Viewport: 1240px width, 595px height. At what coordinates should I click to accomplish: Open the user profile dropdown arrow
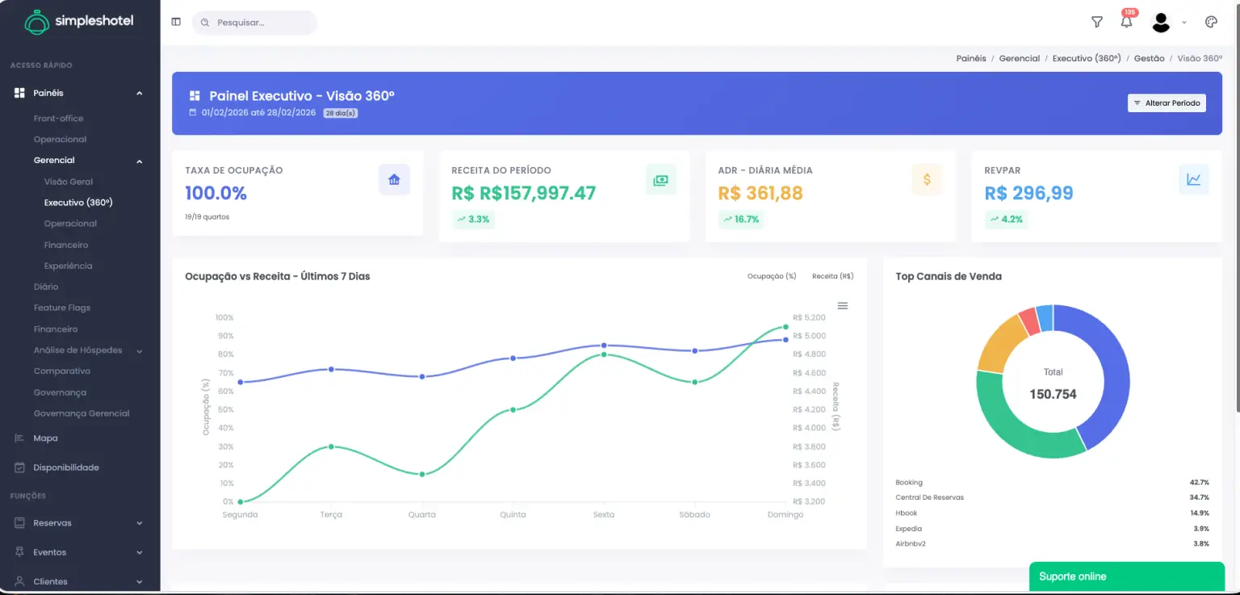pyautogui.click(x=1183, y=23)
